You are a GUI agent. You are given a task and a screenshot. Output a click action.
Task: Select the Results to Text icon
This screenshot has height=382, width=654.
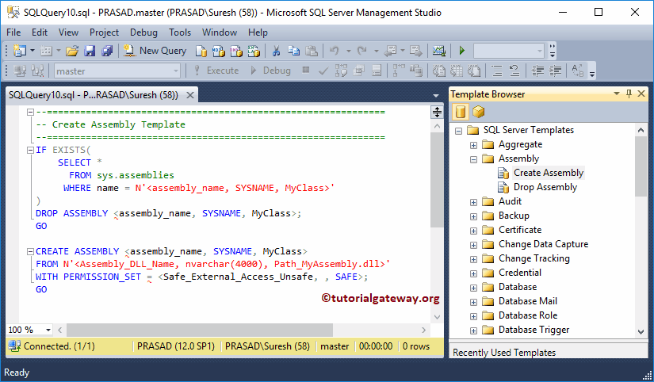click(x=438, y=71)
